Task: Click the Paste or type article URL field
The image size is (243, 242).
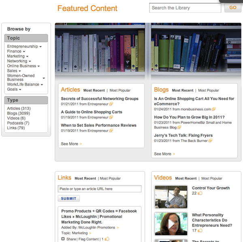Action: [x=100, y=189]
